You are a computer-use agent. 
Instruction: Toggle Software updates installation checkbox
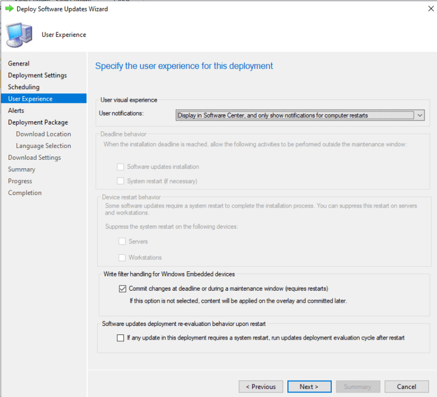click(121, 167)
